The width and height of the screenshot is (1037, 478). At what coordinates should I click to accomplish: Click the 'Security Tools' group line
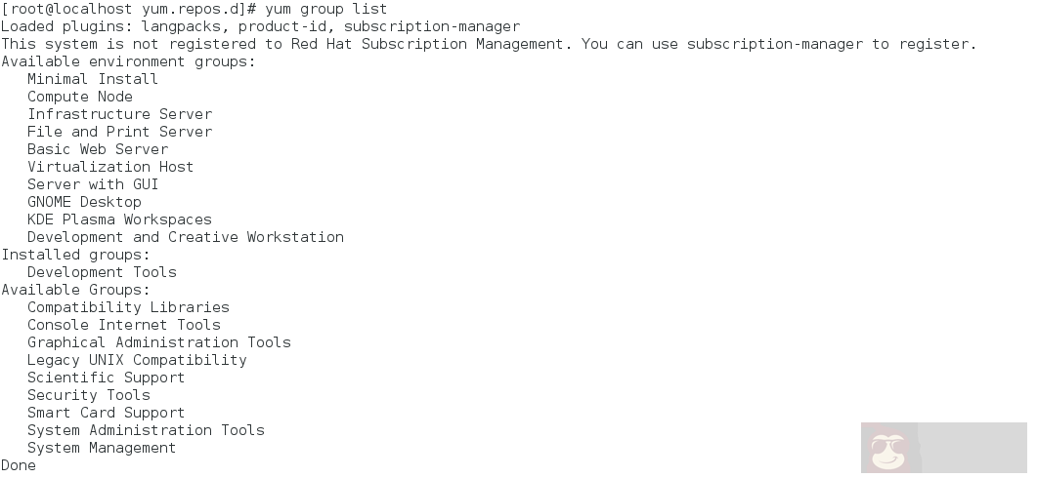coord(88,395)
